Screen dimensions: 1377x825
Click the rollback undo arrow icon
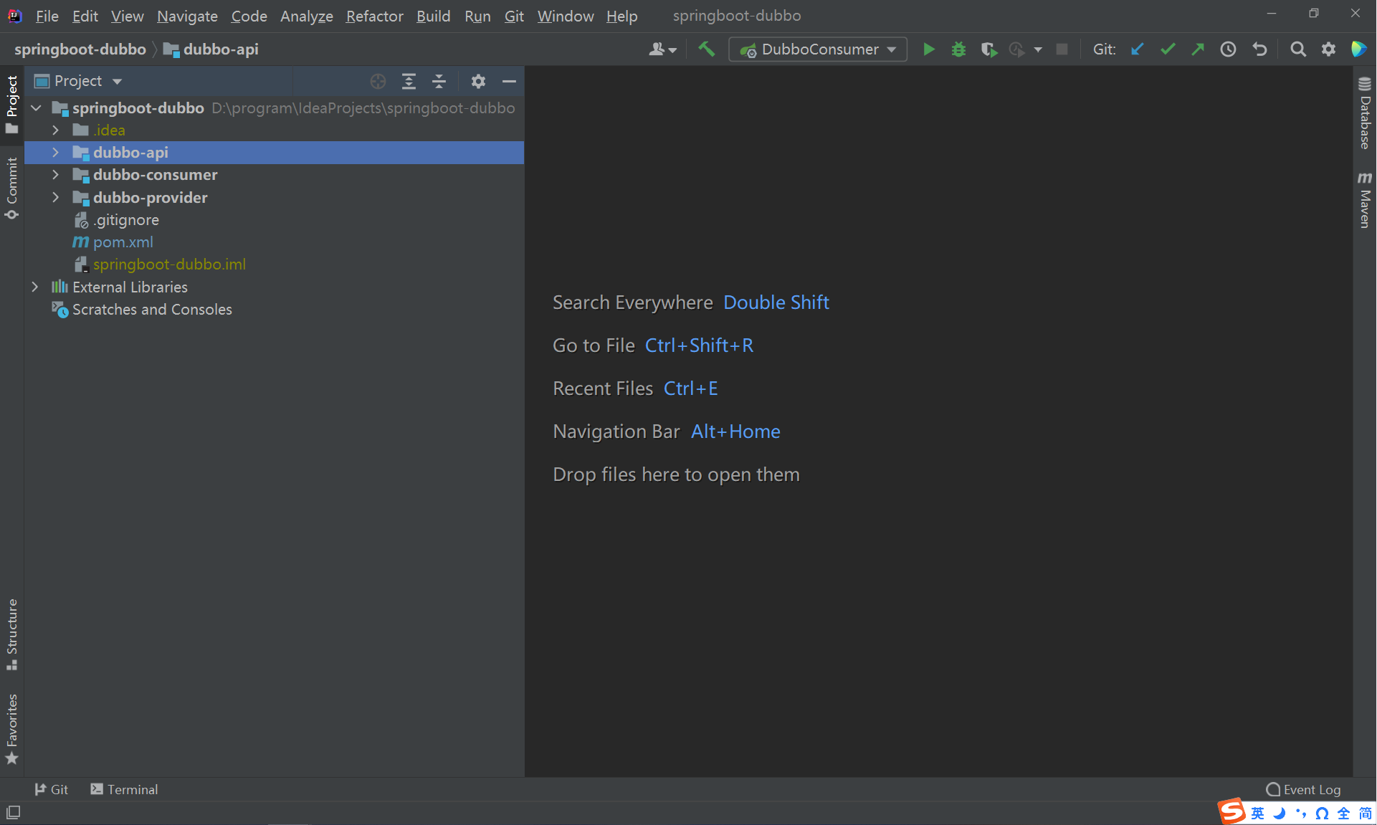coord(1259,49)
